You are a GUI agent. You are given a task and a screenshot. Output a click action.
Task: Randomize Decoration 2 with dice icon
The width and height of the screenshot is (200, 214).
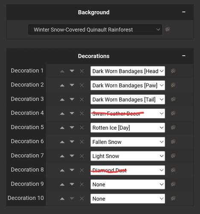(173, 85)
